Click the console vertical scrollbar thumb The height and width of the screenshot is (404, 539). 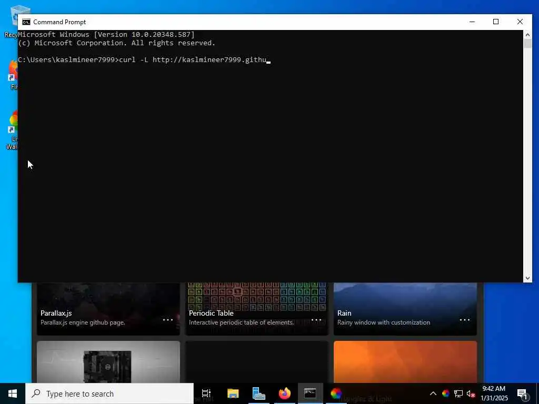coord(527,44)
